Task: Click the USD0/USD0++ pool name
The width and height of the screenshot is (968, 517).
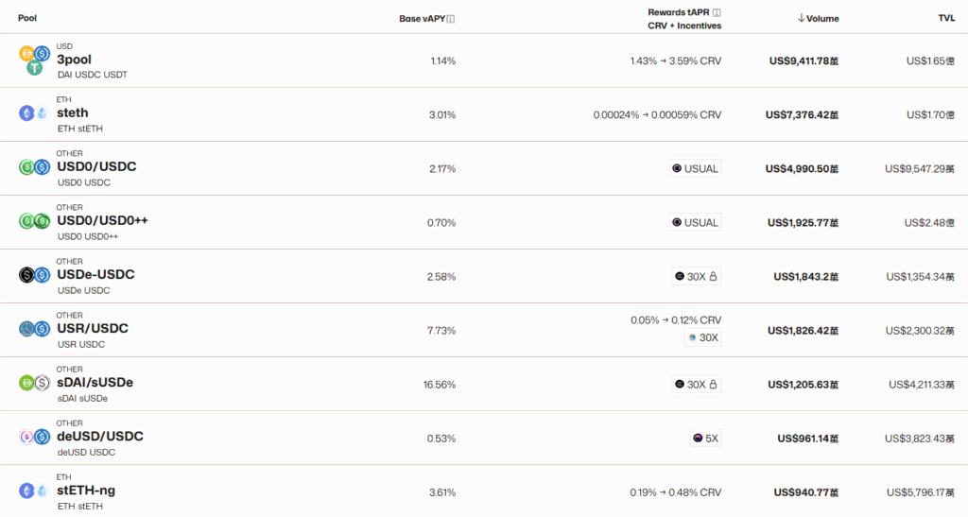Action: (102, 221)
